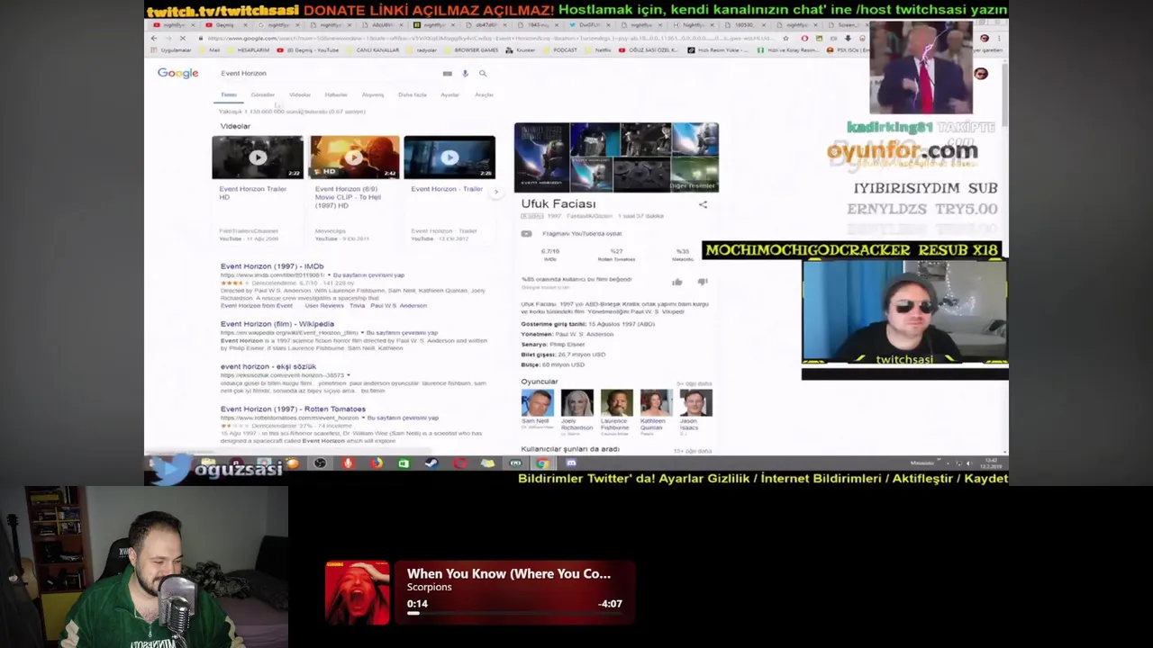This screenshot has width=1153, height=648.
Task: Switch to the Tümü results tab
Action: 229,94
